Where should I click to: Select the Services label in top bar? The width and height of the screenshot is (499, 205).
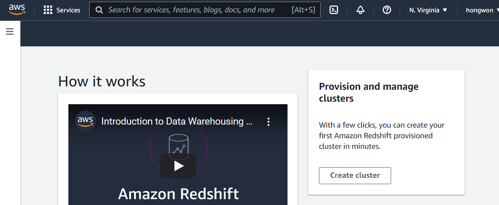[x=68, y=10]
